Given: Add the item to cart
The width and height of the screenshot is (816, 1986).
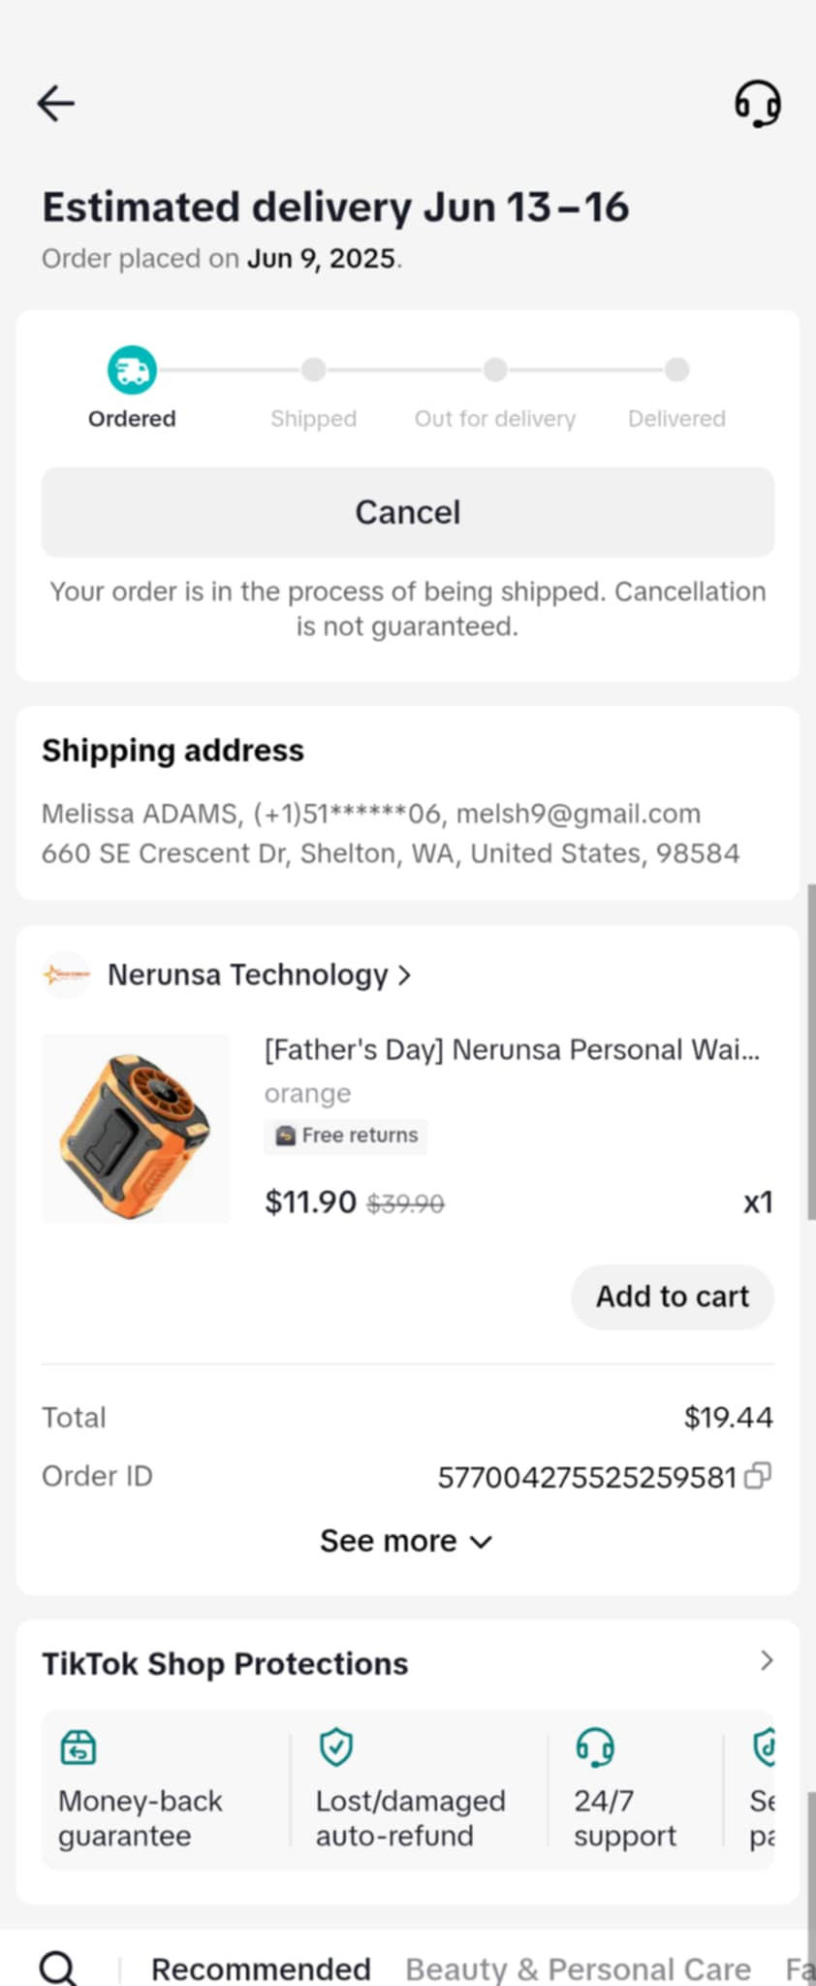Looking at the screenshot, I should (x=673, y=1297).
